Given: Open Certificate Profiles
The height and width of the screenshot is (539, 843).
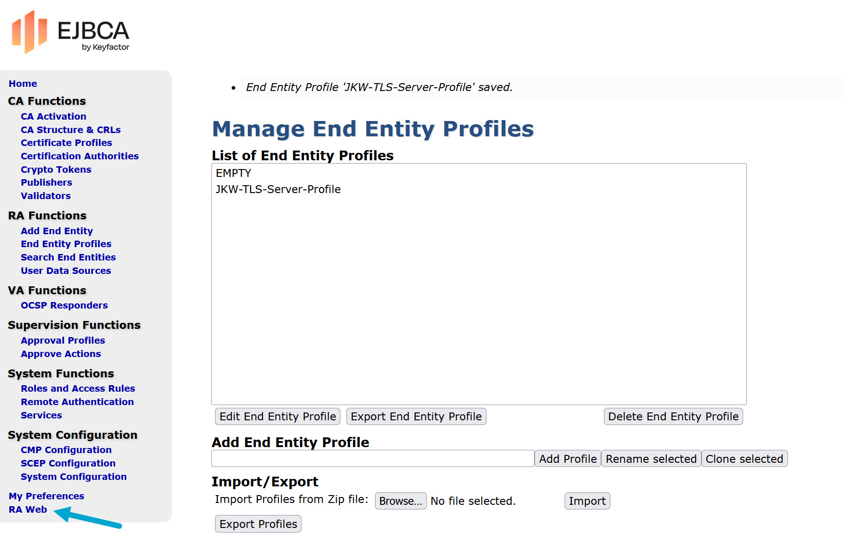Looking at the screenshot, I should (66, 143).
